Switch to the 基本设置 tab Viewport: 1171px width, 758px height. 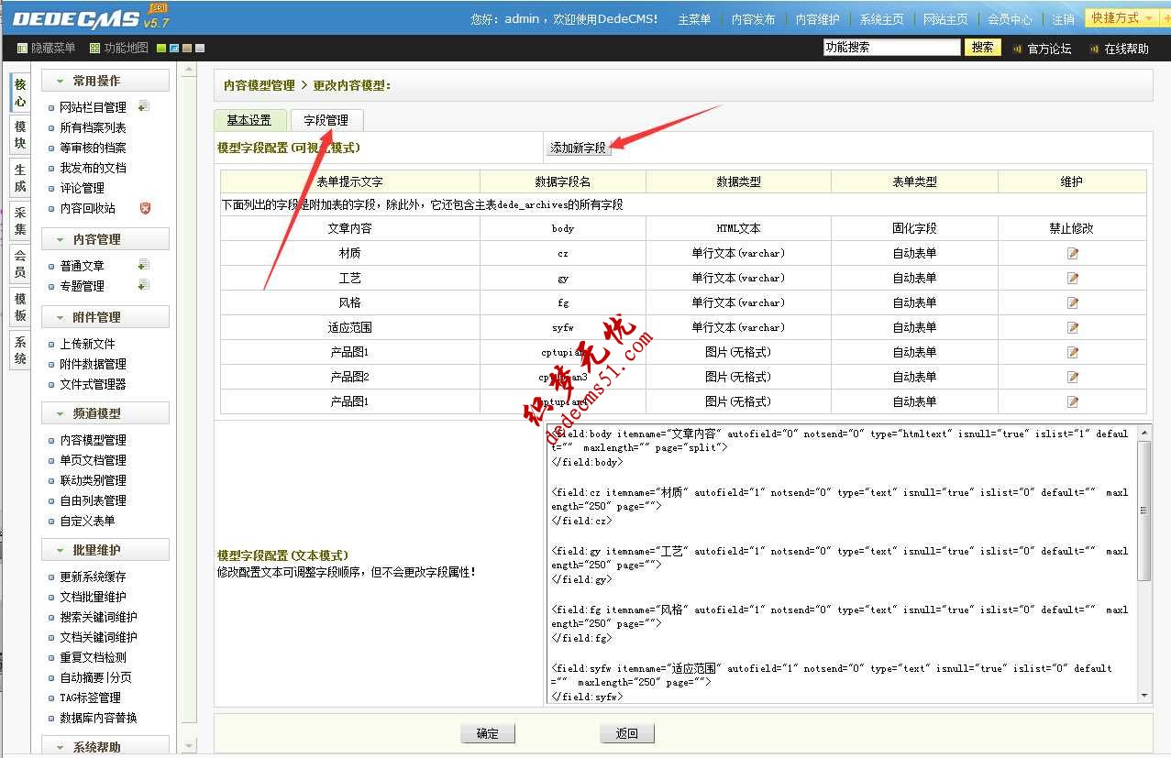click(x=249, y=119)
